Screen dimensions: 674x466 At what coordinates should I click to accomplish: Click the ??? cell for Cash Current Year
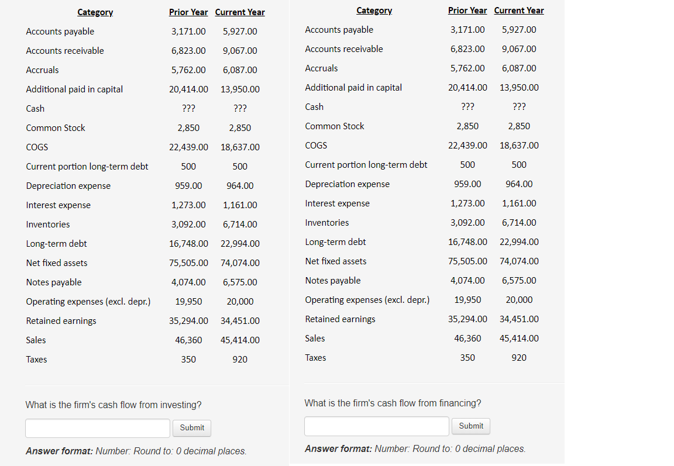pos(240,108)
